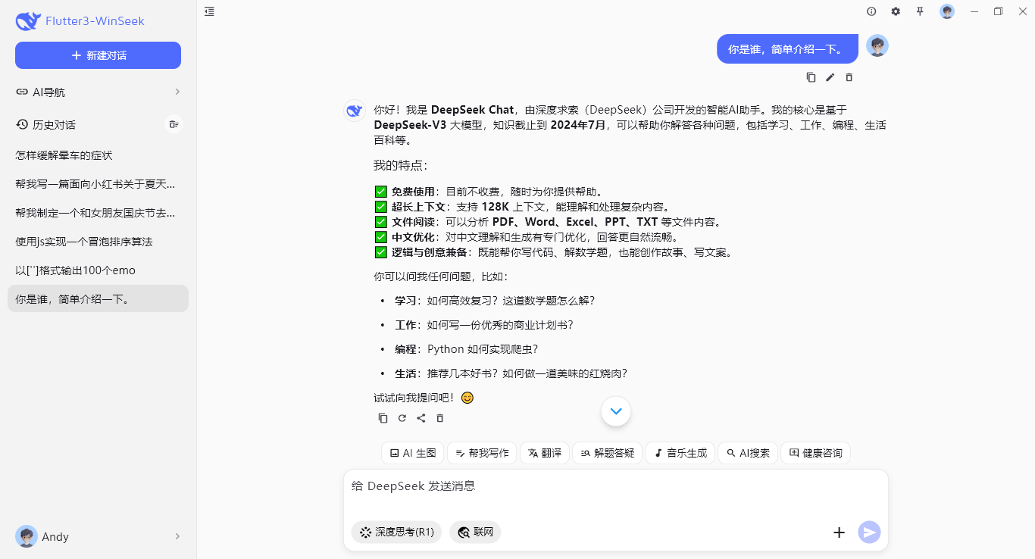Click the DeepSeek avatar beside the reply
This screenshot has height=559, width=1035.
[x=354, y=111]
